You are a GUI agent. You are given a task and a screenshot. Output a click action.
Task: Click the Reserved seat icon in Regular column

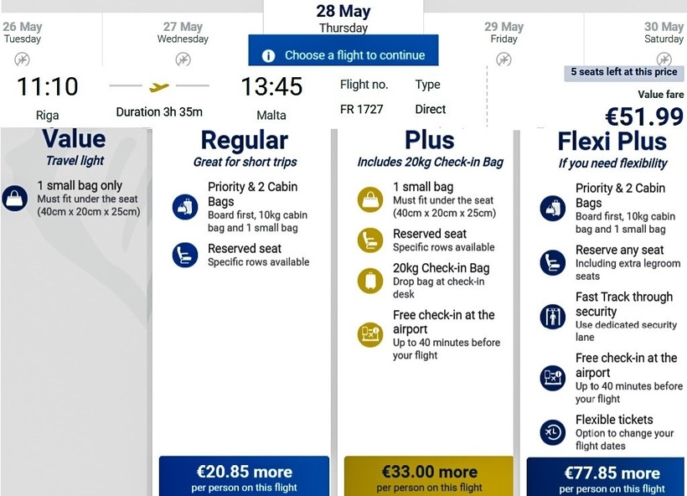pos(185,254)
